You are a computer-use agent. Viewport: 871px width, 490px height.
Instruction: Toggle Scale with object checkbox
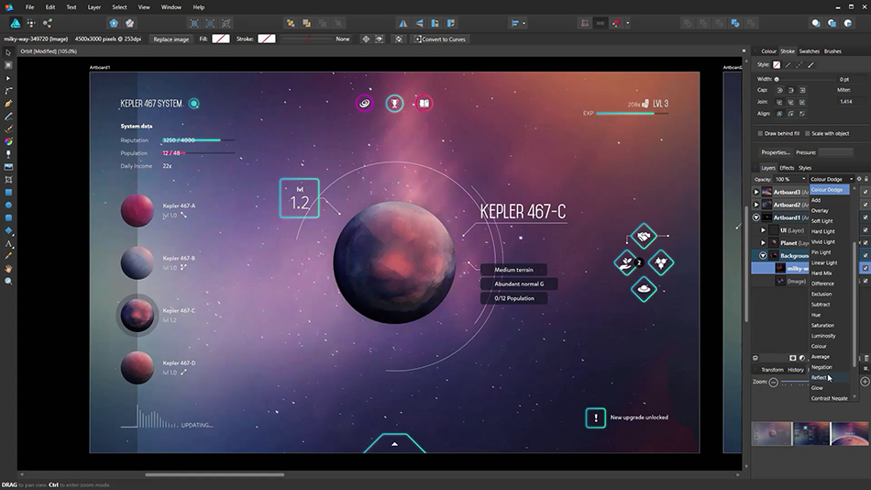[x=807, y=133]
